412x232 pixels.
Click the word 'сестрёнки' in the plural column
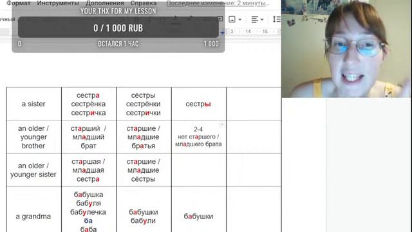coord(143,104)
